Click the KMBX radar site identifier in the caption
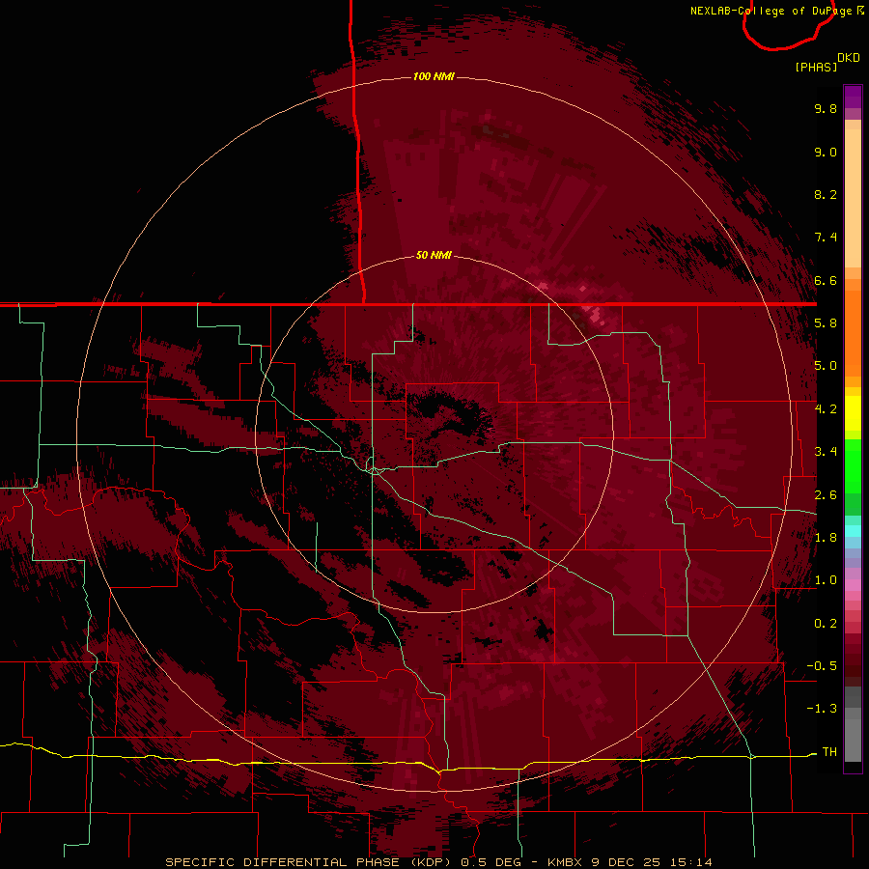Screen dimensions: 869x869 [567, 862]
